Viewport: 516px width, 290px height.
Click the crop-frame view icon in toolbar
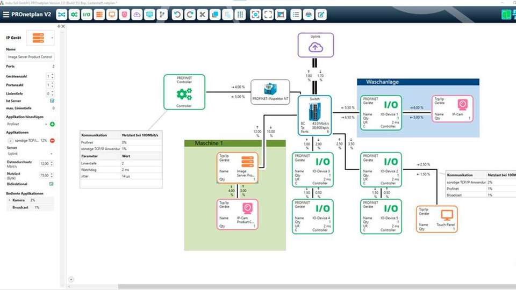pyautogui.click(x=281, y=15)
